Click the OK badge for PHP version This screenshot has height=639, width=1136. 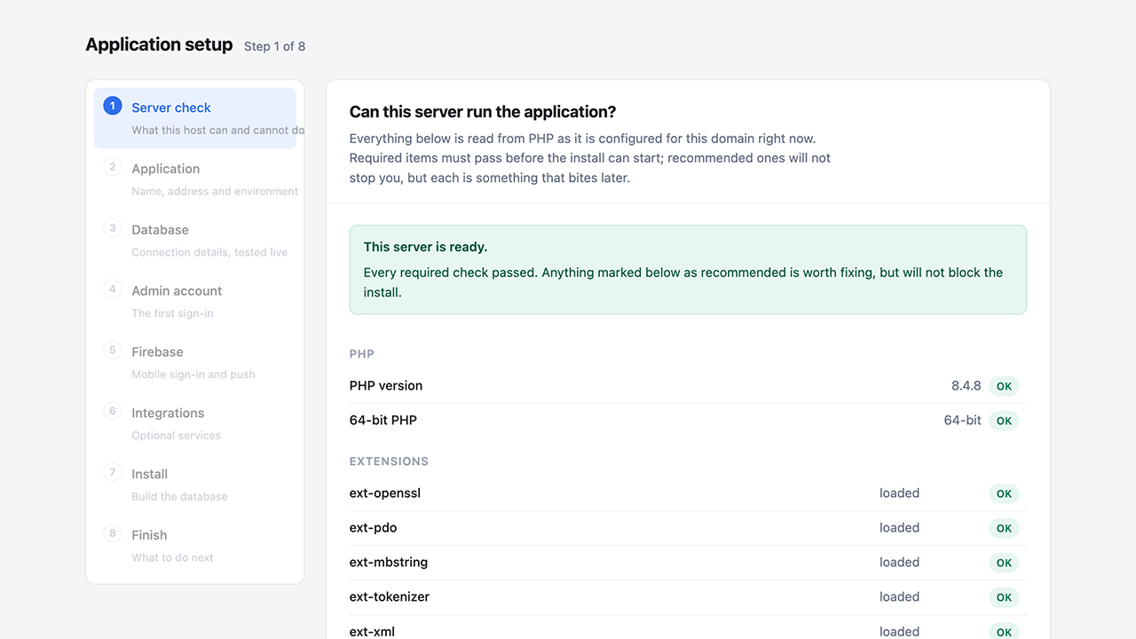(x=1004, y=386)
